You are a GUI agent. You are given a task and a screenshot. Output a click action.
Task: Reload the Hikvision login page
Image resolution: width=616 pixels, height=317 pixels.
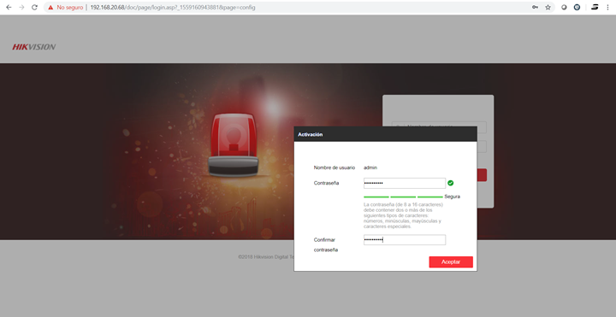(x=34, y=7)
